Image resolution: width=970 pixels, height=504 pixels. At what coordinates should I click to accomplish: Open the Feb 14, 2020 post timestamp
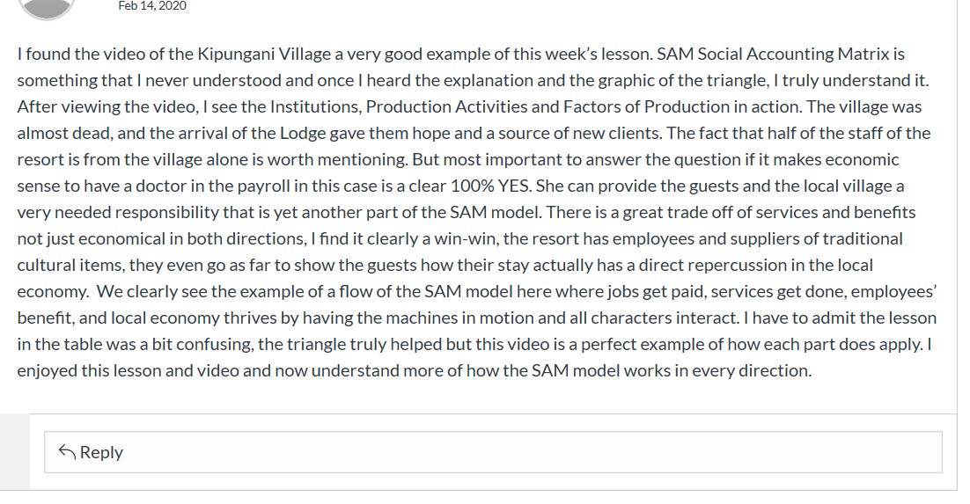click(x=151, y=5)
